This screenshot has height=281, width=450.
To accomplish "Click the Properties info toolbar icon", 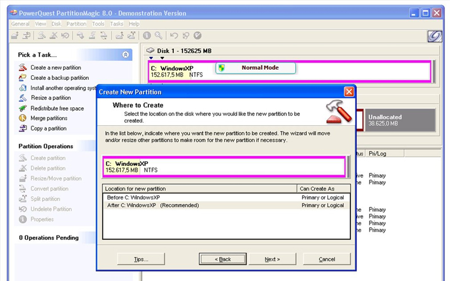I will pyautogui.click(x=147, y=35).
